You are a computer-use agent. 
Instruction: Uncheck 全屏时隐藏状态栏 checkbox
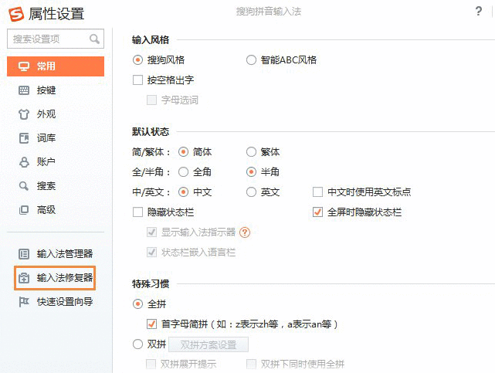click(x=317, y=212)
